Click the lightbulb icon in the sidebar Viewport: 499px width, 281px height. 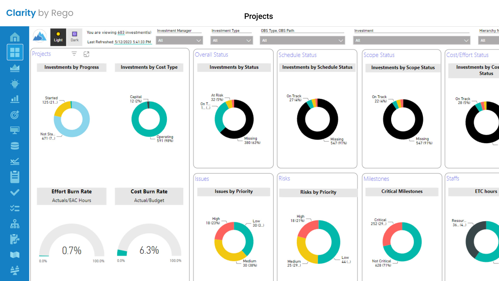coord(15,84)
